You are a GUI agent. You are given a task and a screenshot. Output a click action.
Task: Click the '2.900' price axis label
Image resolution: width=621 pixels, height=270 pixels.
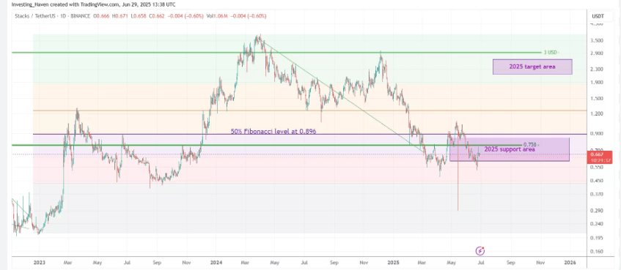[597, 53]
